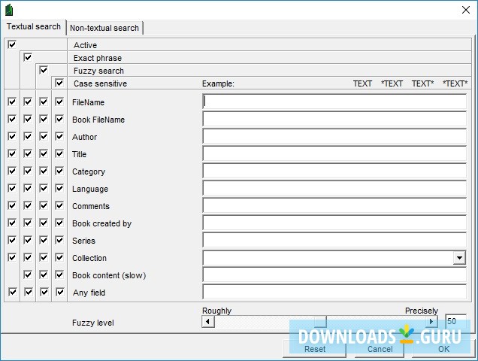Focus the FileName text field
The image size is (478, 361).
334,102
